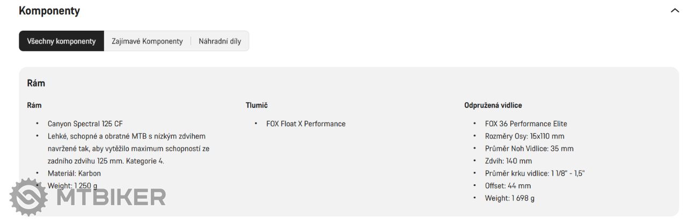The height and width of the screenshot is (224, 687).
Task: Collapse the Komponenty section chevron
Action: (x=675, y=10)
